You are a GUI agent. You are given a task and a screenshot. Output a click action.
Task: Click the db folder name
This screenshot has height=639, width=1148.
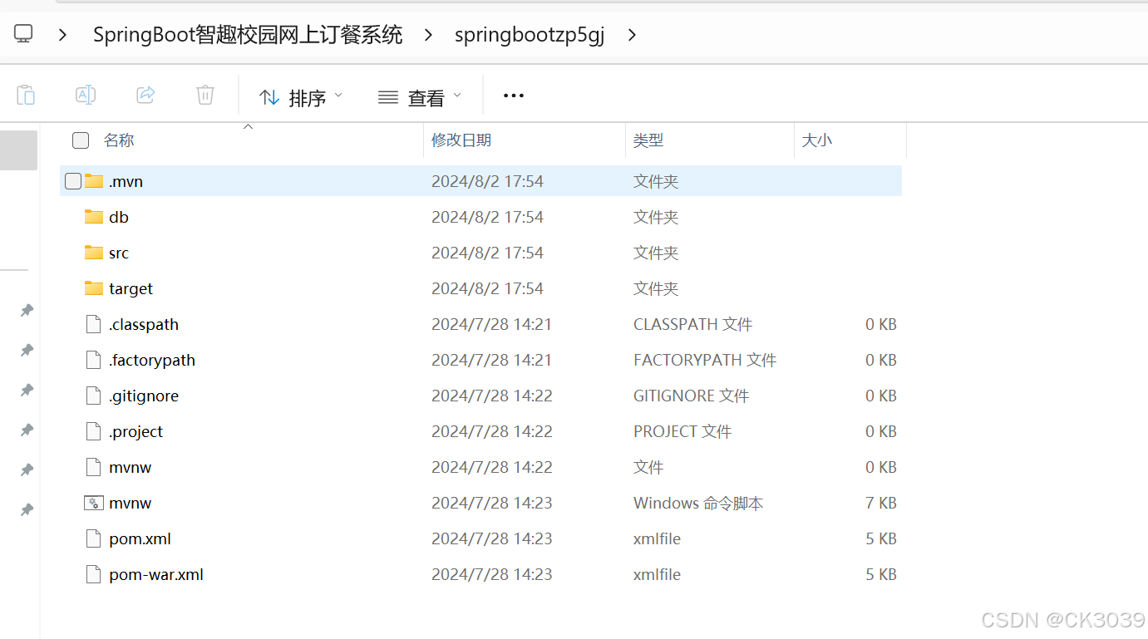119,217
